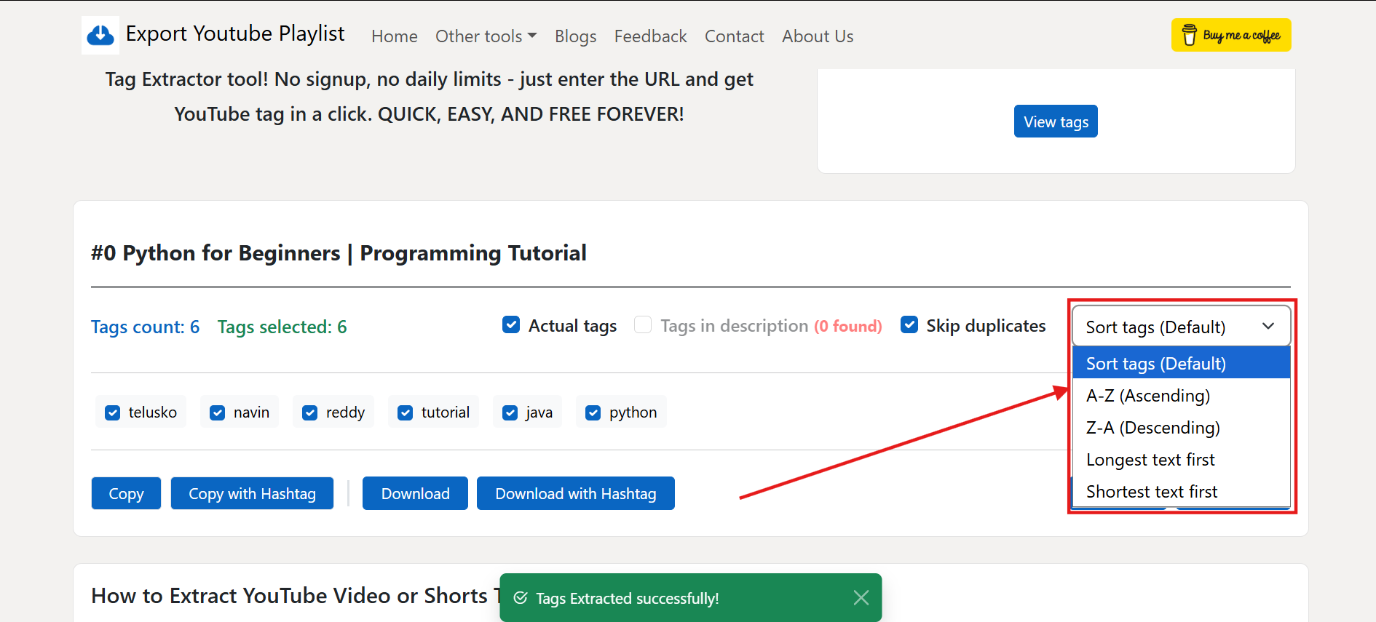This screenshot has height=622, width=1376.
Task: Click the Tags selected: 6 text
Action: coord(282,327)
